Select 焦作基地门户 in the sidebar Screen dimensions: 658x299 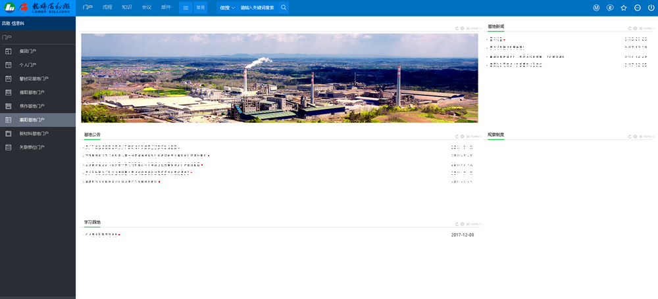coord(38,106)
